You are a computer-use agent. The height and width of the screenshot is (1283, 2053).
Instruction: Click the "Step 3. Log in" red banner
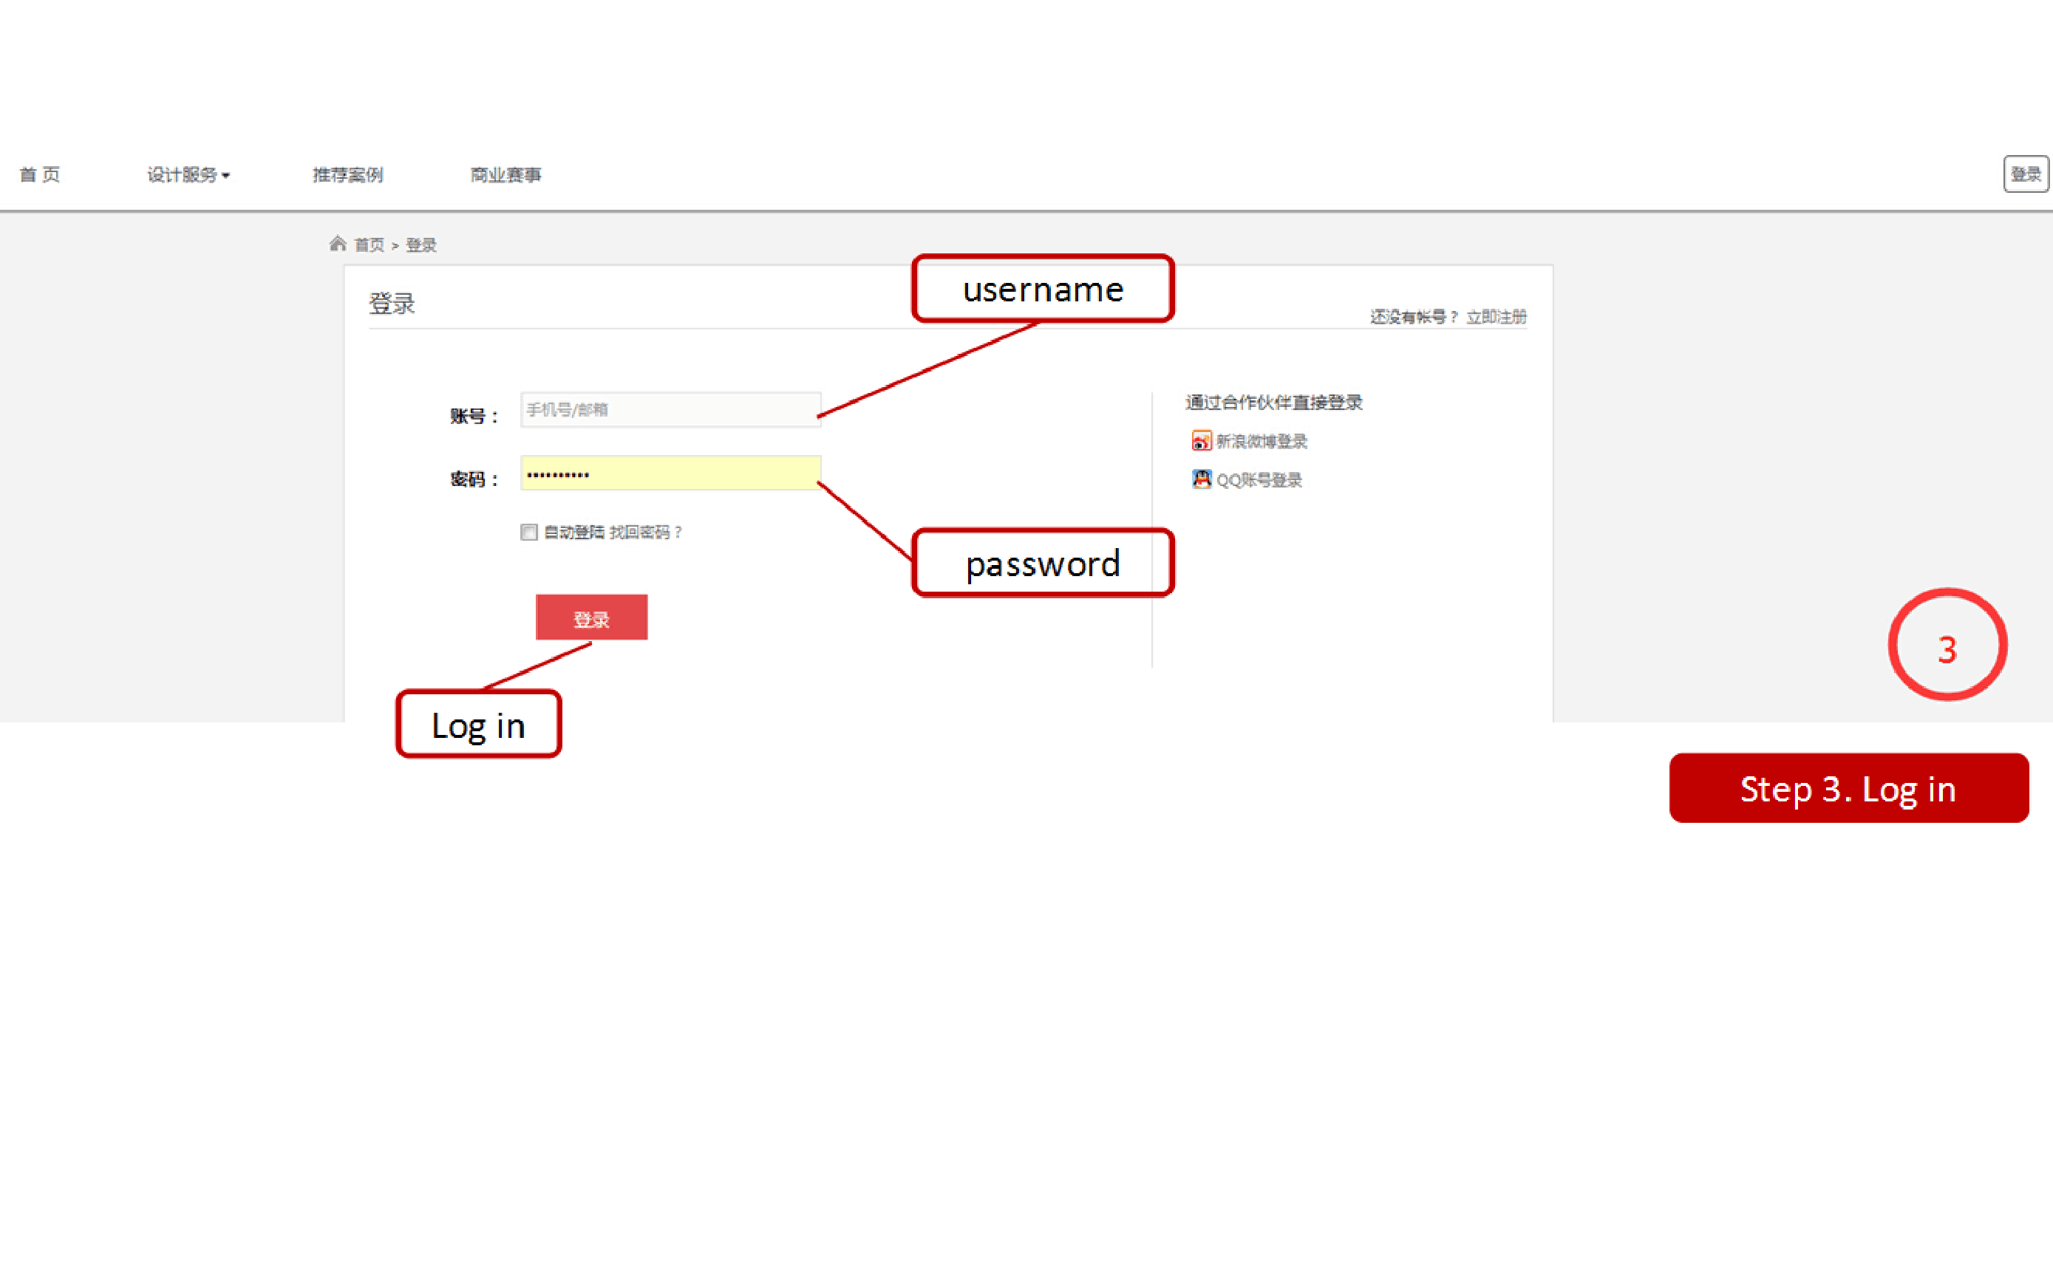(1848, 788)
